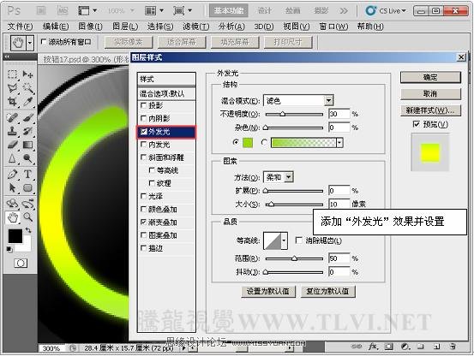Screen dimensions: 474x356
Task: Click the delete layer trash icon
Action: click(453, 347)
